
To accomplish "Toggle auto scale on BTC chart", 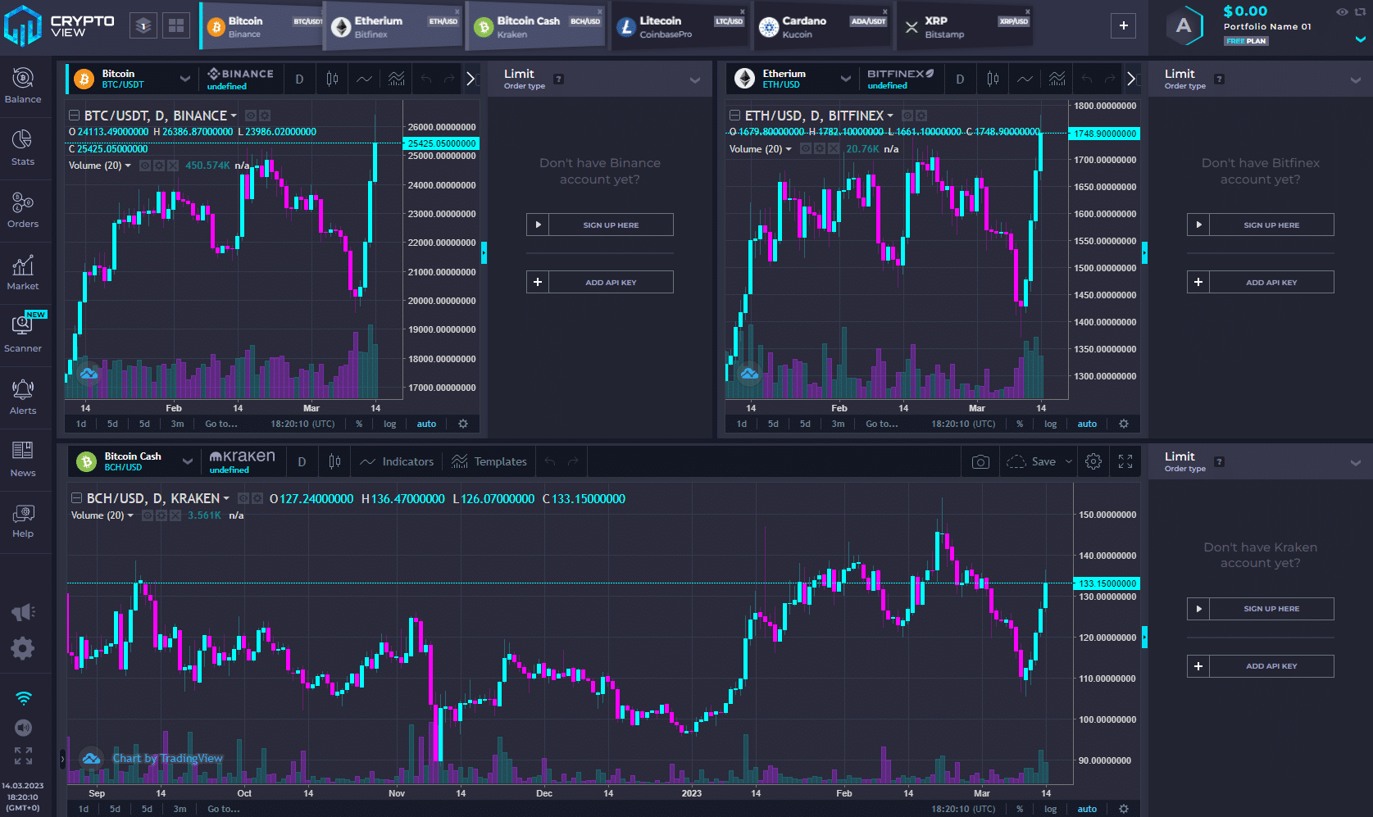I will click(426, 424).
